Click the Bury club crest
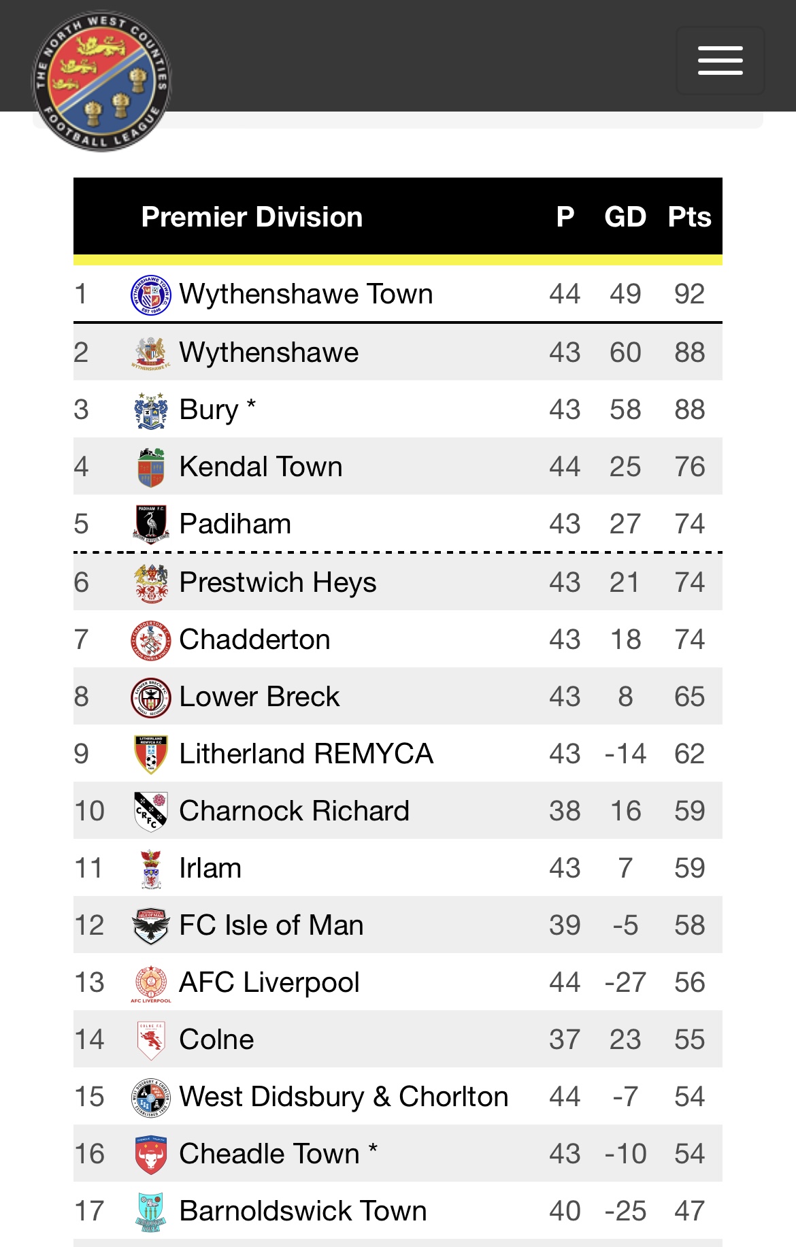The width and height of the screenshot is (796, 1247). point(150,410)
